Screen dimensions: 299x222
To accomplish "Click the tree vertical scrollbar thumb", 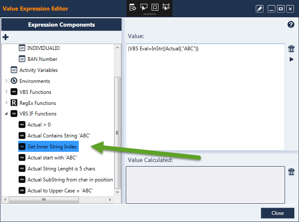I will pos(117,133).
